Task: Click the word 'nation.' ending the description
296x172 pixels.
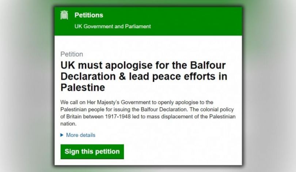Action: tap(68, 124)
